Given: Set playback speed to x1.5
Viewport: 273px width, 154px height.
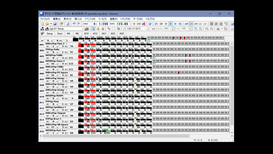Looking at the screenshot, I should coord(196,24).
